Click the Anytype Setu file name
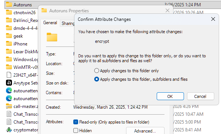Image resolution: width=221 pixels, height=134 pixels. click(x=26, y=83)
